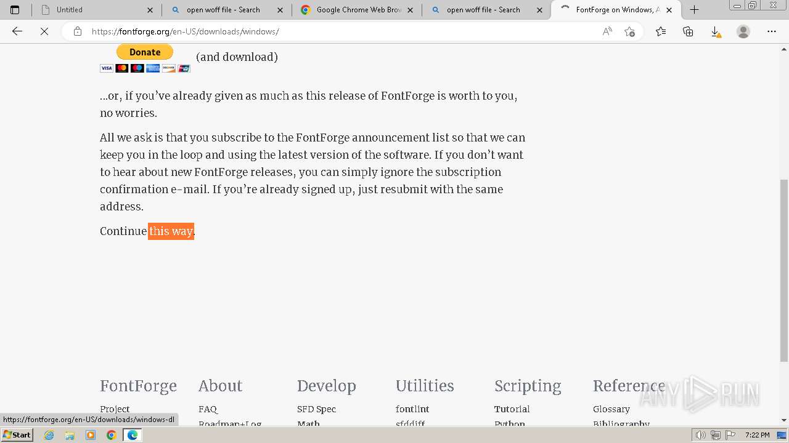Add this page to favorites
The height and width of the screenshot is (443, 789).
(x=629, y=31)
